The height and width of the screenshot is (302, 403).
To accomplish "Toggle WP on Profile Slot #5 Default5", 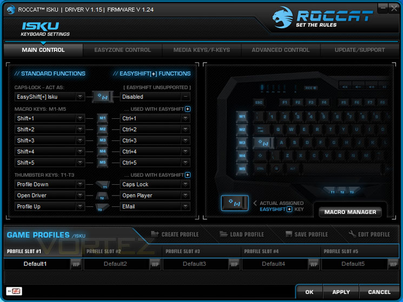I will point(393,264).
